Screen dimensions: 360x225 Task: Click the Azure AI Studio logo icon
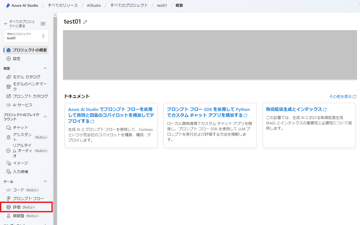(x=8, y=5)
